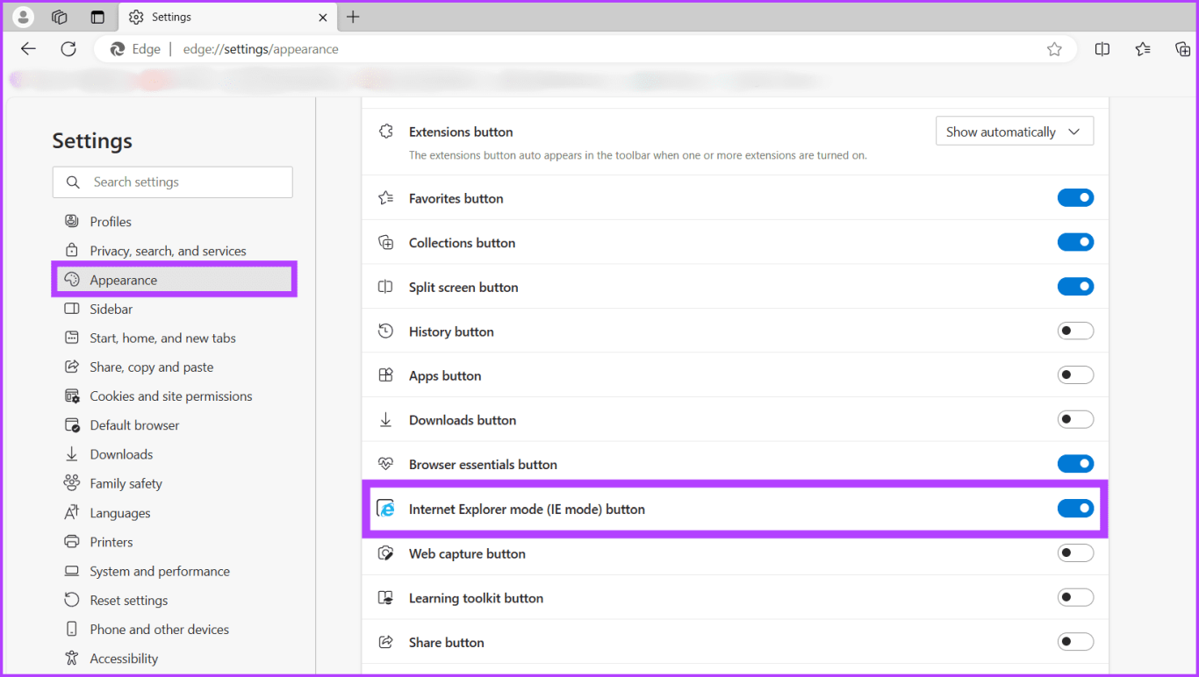Image resolution: width=1199 pixels, height=677 pixels.
Task: Click the profile avatar icon
Action: (24, 17)
